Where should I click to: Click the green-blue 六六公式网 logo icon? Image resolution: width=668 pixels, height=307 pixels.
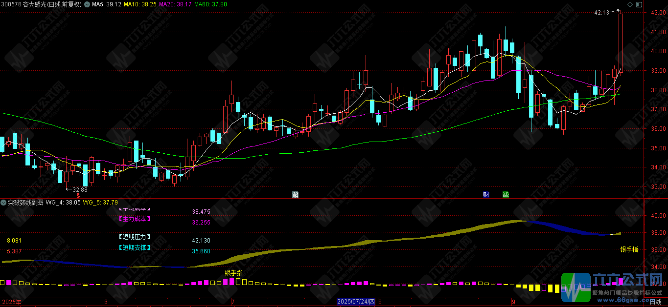coord(576,288)
